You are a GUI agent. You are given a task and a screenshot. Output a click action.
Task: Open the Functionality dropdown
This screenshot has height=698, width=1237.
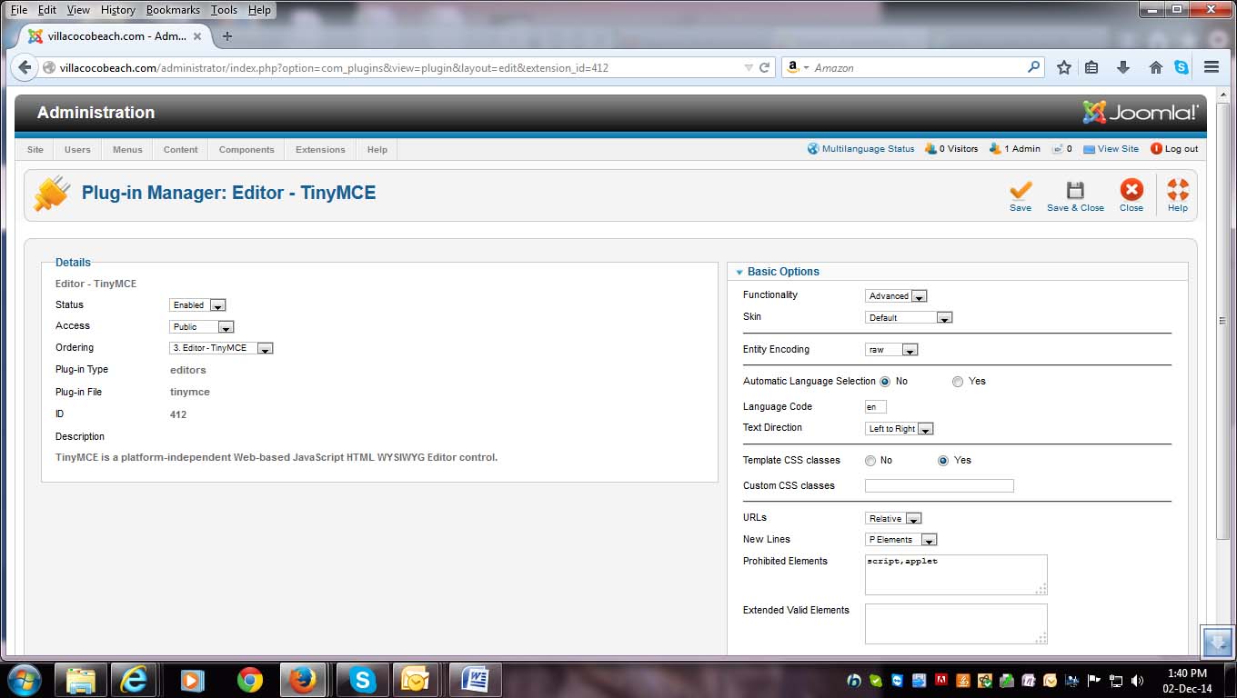click(896, 296)
